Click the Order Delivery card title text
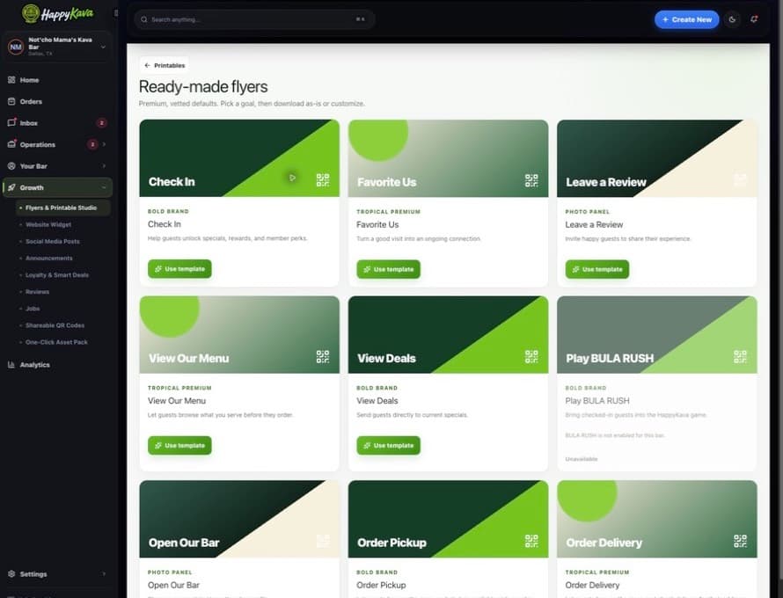This screenshot has height=598, width=783. click(x=592, y=585)
